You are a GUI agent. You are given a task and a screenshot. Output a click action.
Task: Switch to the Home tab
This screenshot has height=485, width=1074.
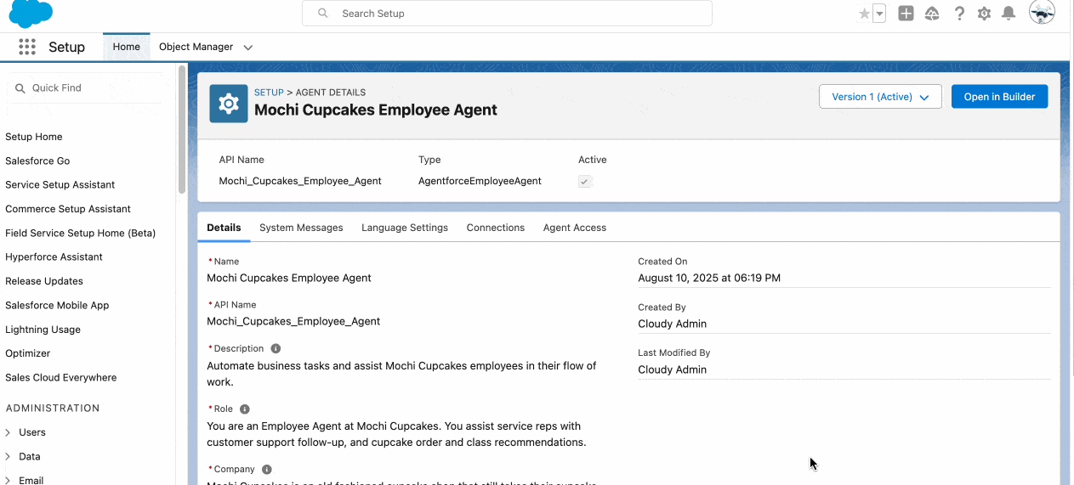pos(126,47)
